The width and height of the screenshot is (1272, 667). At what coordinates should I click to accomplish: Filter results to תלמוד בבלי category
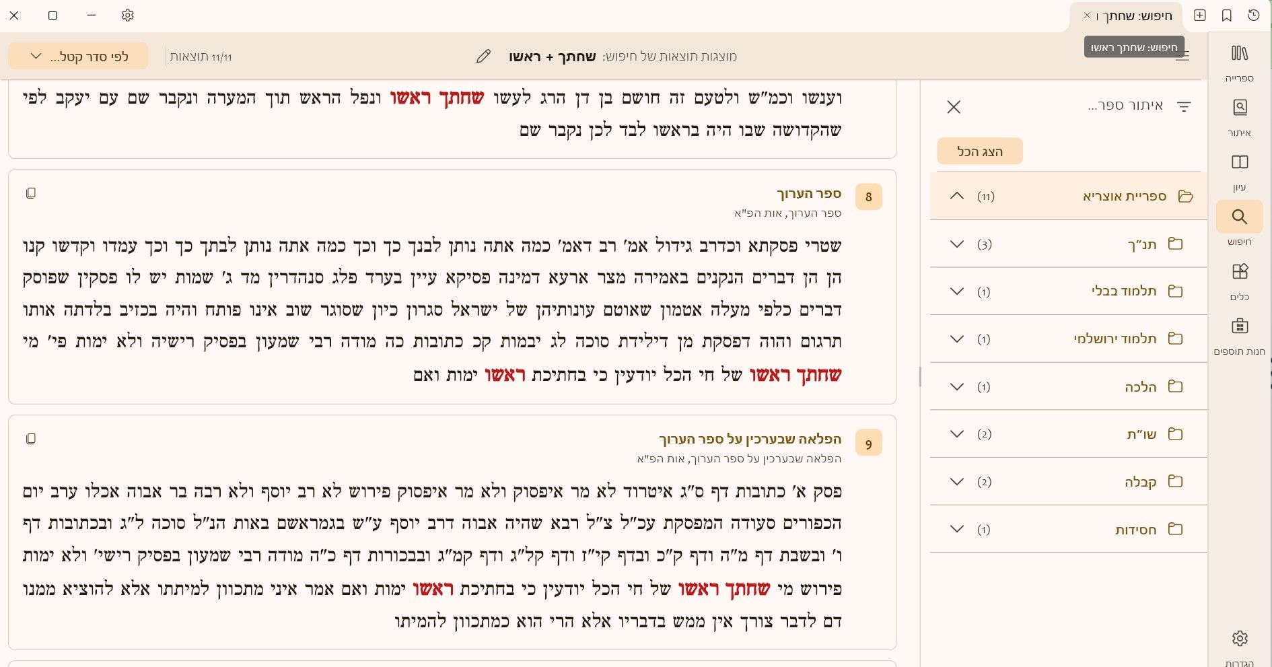click(1124, 291)
